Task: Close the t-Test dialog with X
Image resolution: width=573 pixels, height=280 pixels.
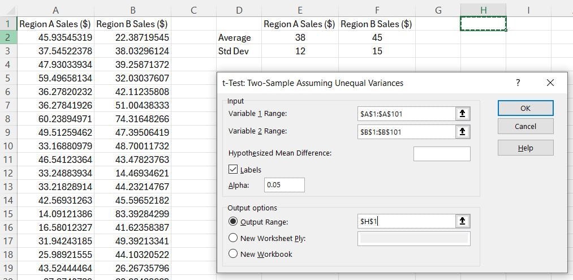Action: (x=550, y=83)
